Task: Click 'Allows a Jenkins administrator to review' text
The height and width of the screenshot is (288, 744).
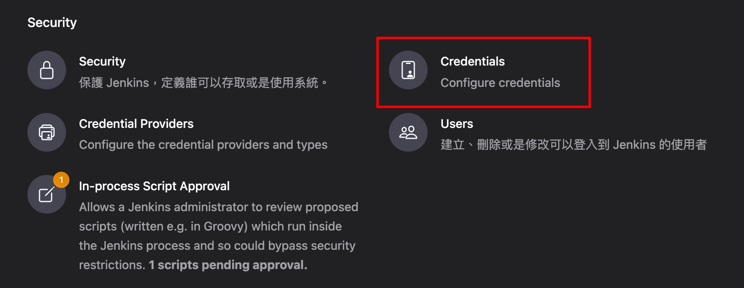Action: 191,207
